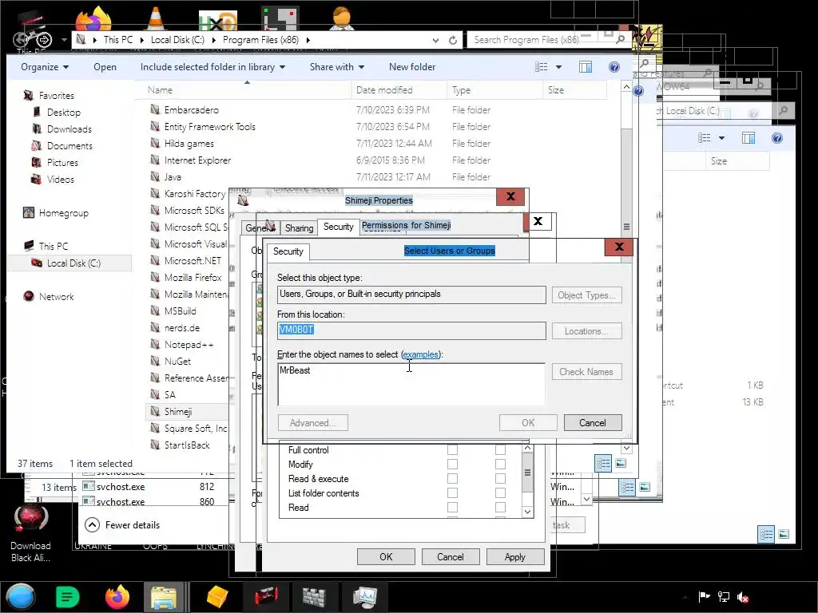This screenshot has height=613, width=818.
Task: Tick the Full control Allow checkbox
Action: [452, 450]
